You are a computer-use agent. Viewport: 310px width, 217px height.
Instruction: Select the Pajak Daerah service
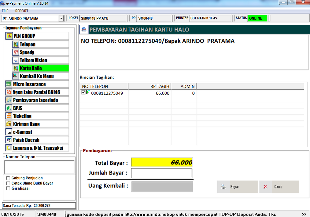37,140
